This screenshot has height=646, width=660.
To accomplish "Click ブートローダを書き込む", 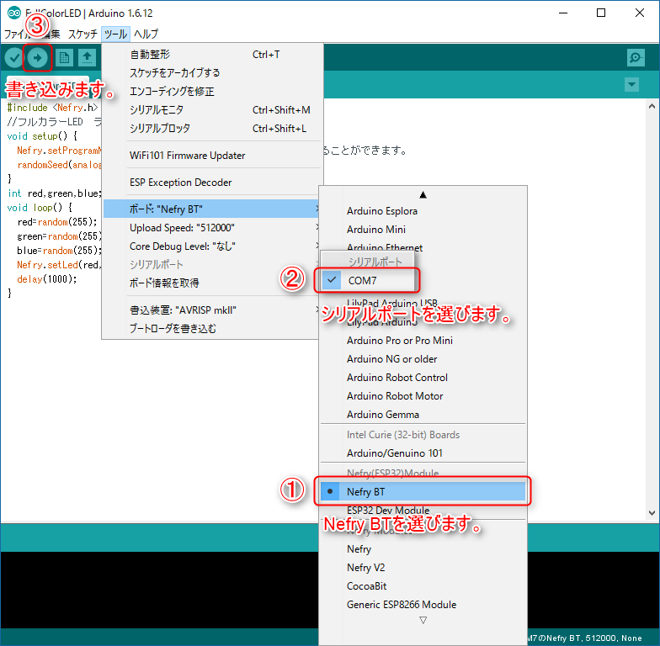I will click(212, 328).
